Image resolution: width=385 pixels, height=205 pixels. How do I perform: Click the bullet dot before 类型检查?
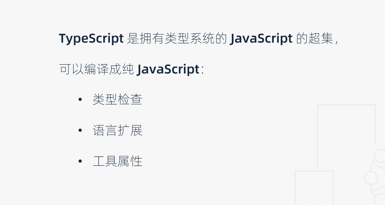pyautogui.click(x=80, y=100)
